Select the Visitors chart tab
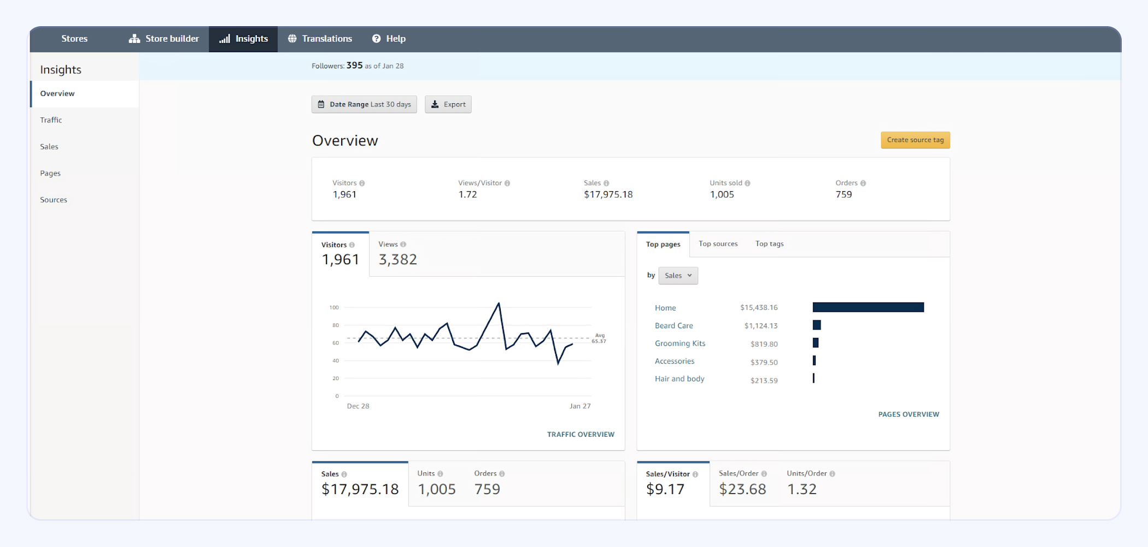The width and height of the screenshot is (1148, 547). pos(341,254)
